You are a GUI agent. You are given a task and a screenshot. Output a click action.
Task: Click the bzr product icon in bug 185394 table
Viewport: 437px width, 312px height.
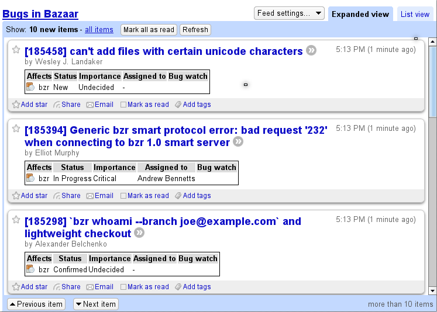click(x=30, y=178)
